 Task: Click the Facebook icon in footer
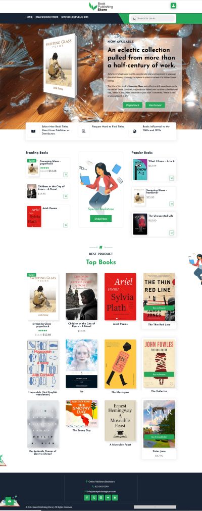click(x=87, y=498)
